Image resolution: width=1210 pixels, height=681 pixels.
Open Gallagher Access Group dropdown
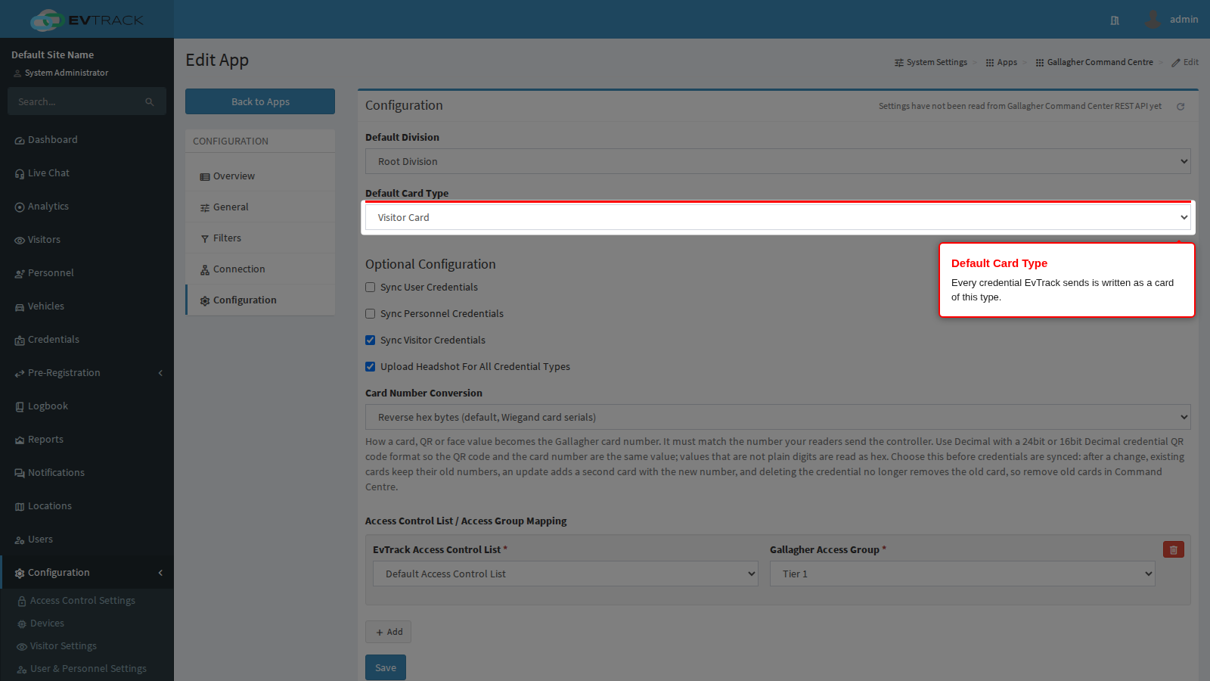coord(963,574)
